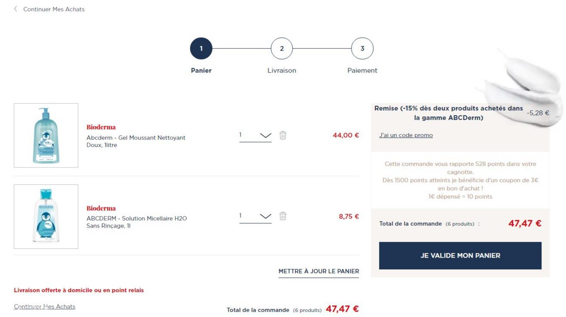
Task: Open the Solution Micellaire product thumbnail
Action: [x=46, y=216]
